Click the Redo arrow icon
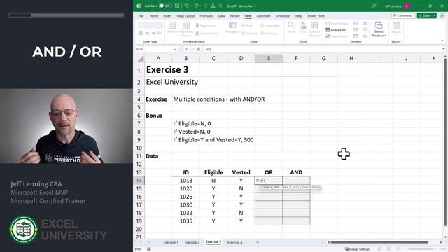Image resolution: width=448 pixels, height=252 pixels. point(196,6)
